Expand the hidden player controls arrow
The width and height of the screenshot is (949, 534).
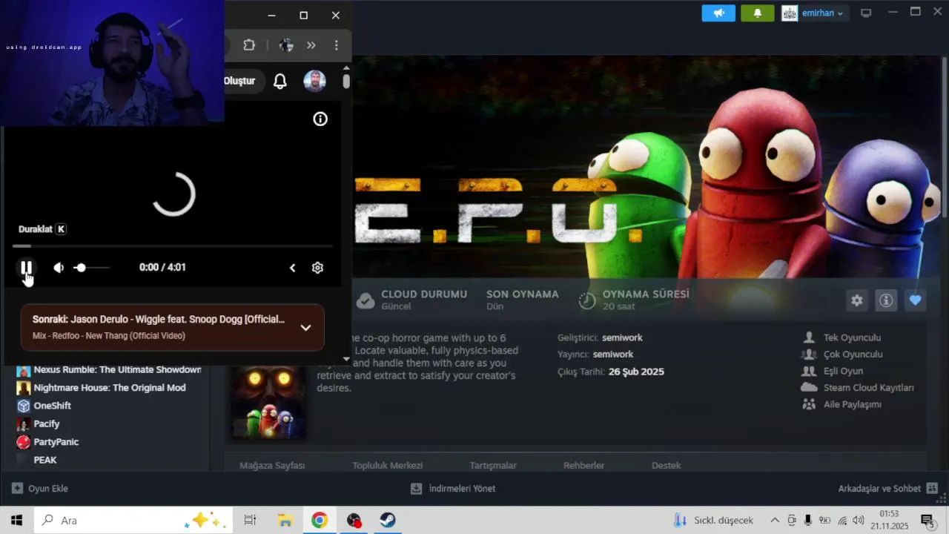[x=292, y=268]
